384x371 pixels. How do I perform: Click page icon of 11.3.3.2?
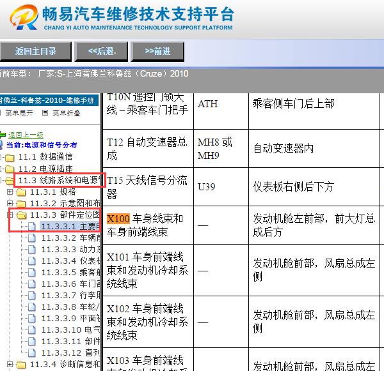[31, 238]
